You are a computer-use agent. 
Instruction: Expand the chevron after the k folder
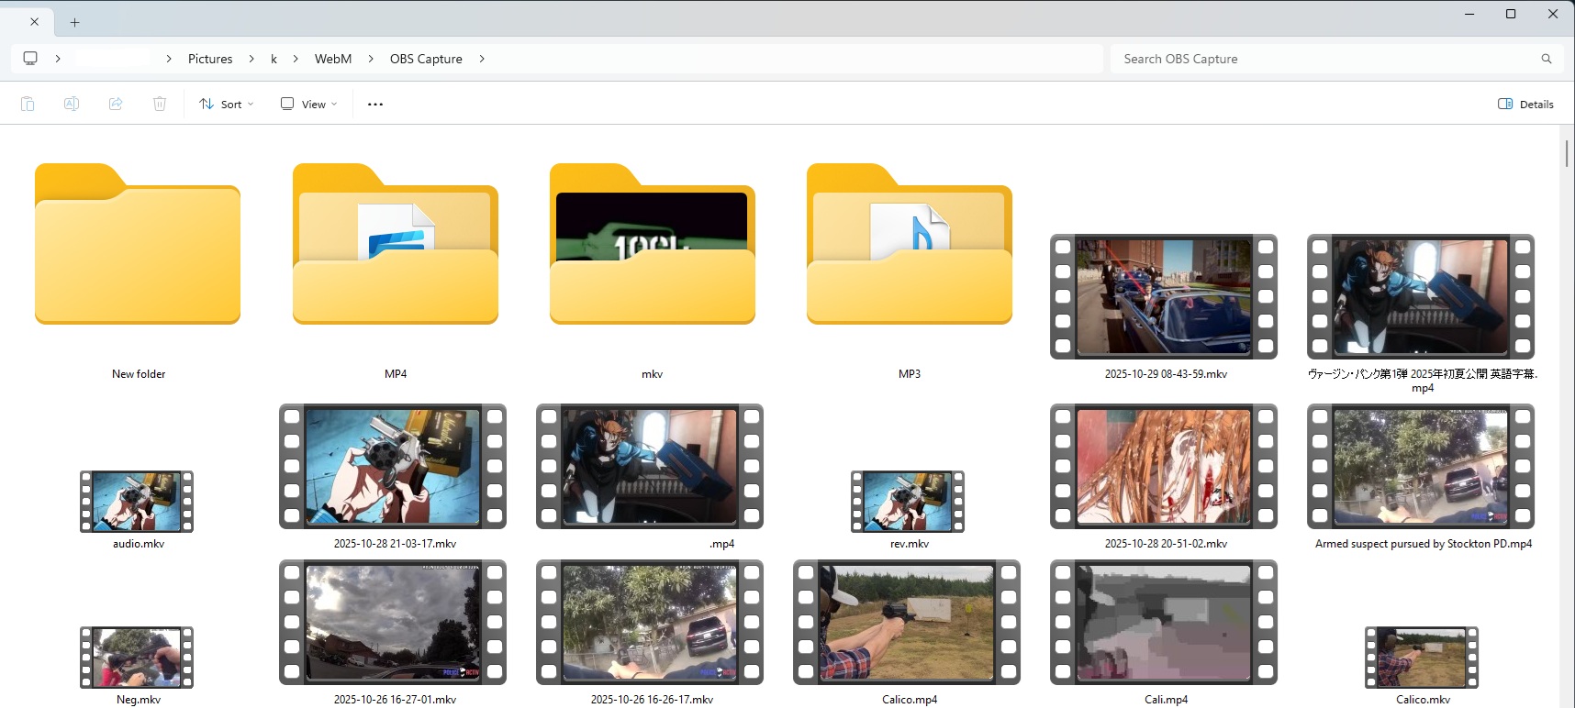coord(296,59)
